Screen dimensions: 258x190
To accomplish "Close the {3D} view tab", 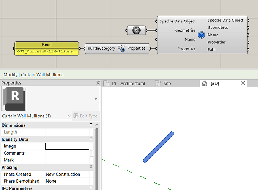I will tap(243, 83).
